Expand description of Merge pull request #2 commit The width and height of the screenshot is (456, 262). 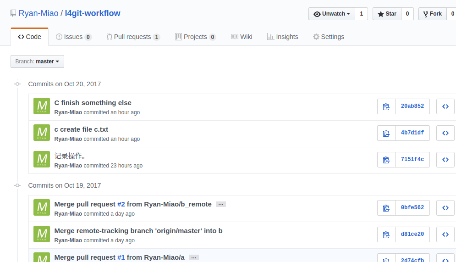click(221, 204)
